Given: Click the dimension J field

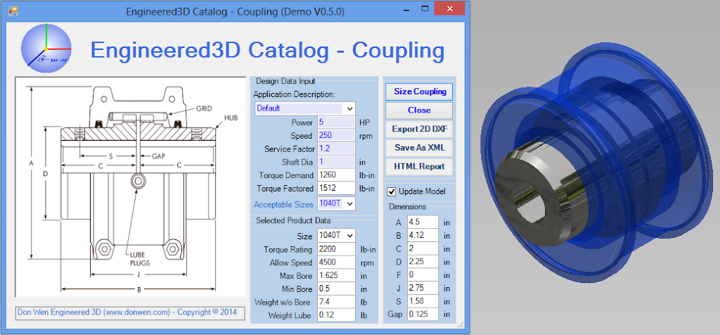Looking at the screenshot, I should [x=423, y=288].
